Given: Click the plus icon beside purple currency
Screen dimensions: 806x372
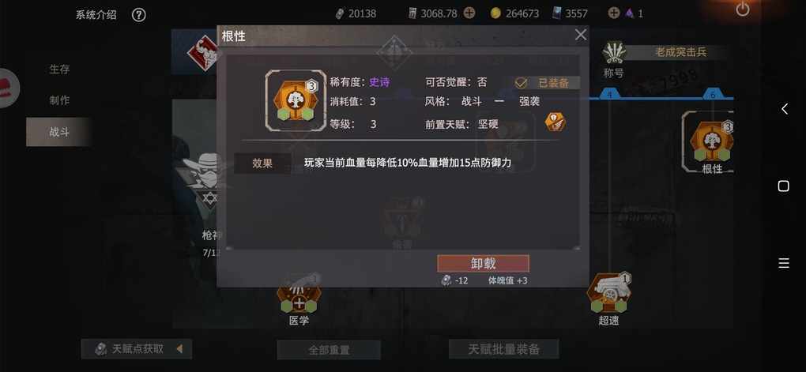Looking at the screenshot, I should tap(613, 13).
